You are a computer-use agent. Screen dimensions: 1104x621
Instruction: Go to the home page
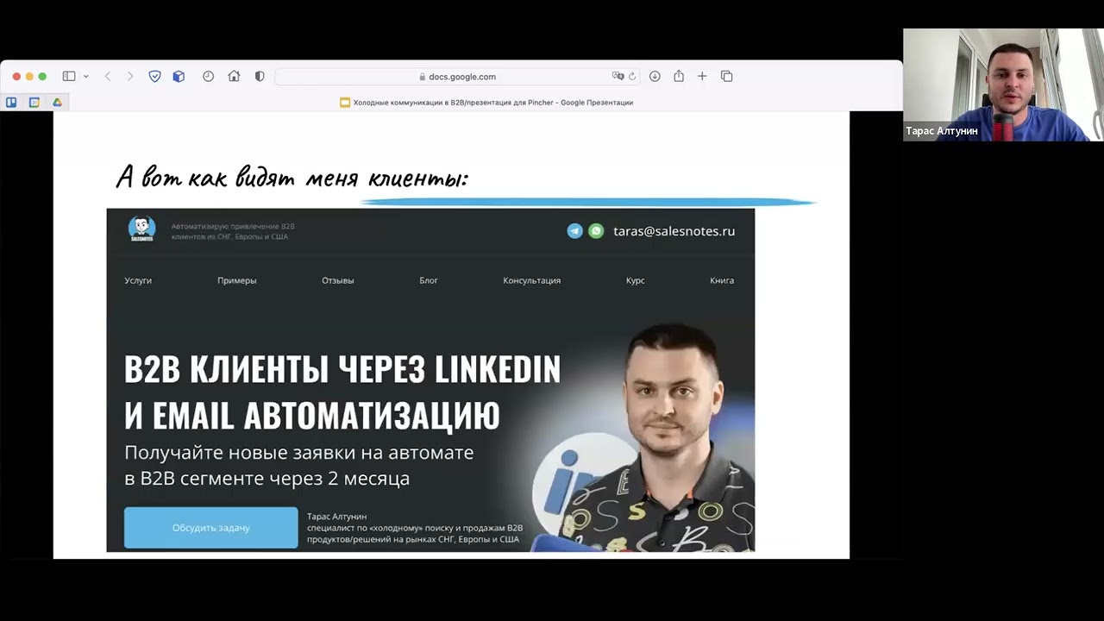(234, 77)
